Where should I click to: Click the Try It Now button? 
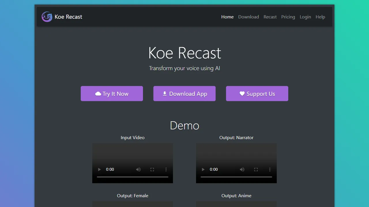point(112,93)
